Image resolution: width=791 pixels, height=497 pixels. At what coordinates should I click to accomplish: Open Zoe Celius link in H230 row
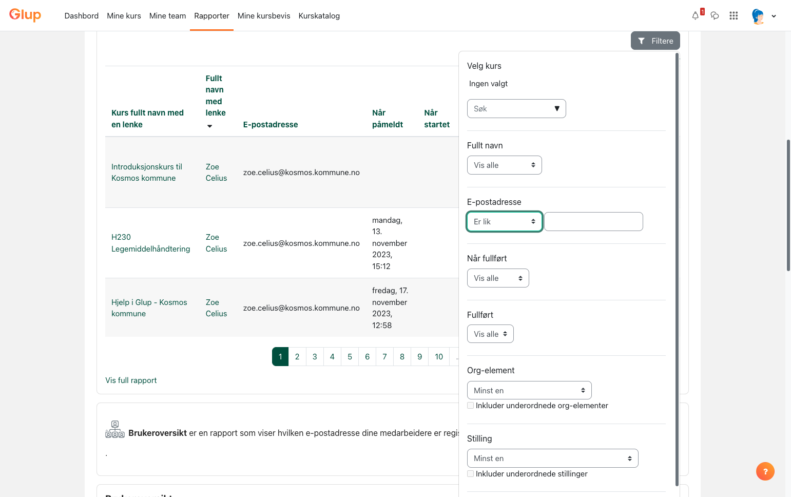point(216,243)
